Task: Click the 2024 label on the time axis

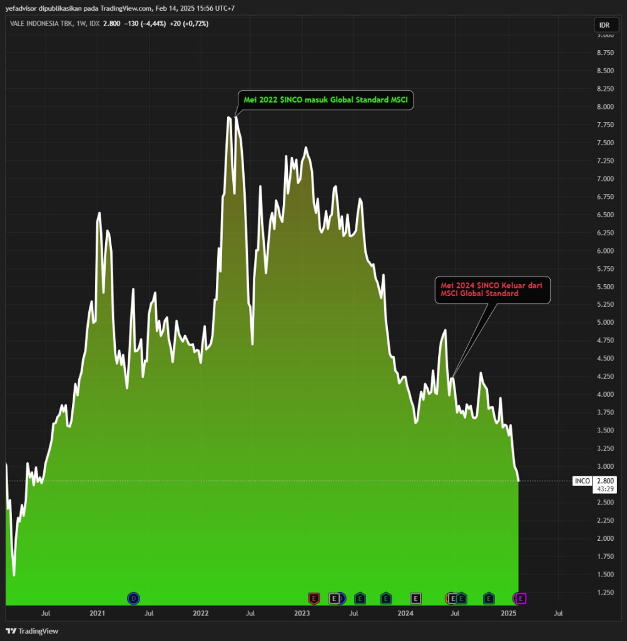Action: [405, 613]
